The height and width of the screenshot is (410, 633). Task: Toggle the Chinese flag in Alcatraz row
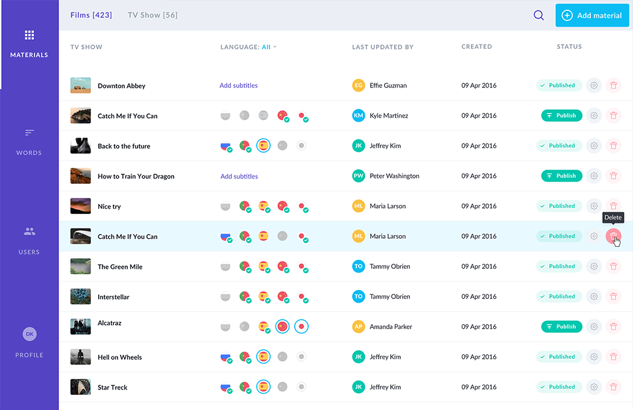[282, 326]
